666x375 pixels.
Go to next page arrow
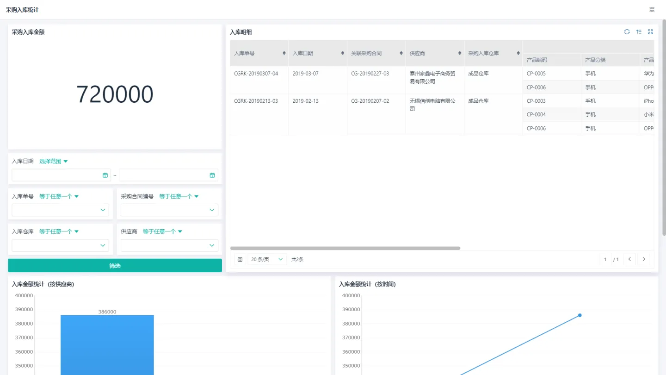click(x=644, y=259)
